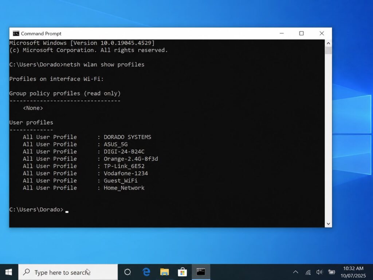Screen dimensions: 373x280
Task: Select Command Prompt taskbar icon
Action: point(201,272)
